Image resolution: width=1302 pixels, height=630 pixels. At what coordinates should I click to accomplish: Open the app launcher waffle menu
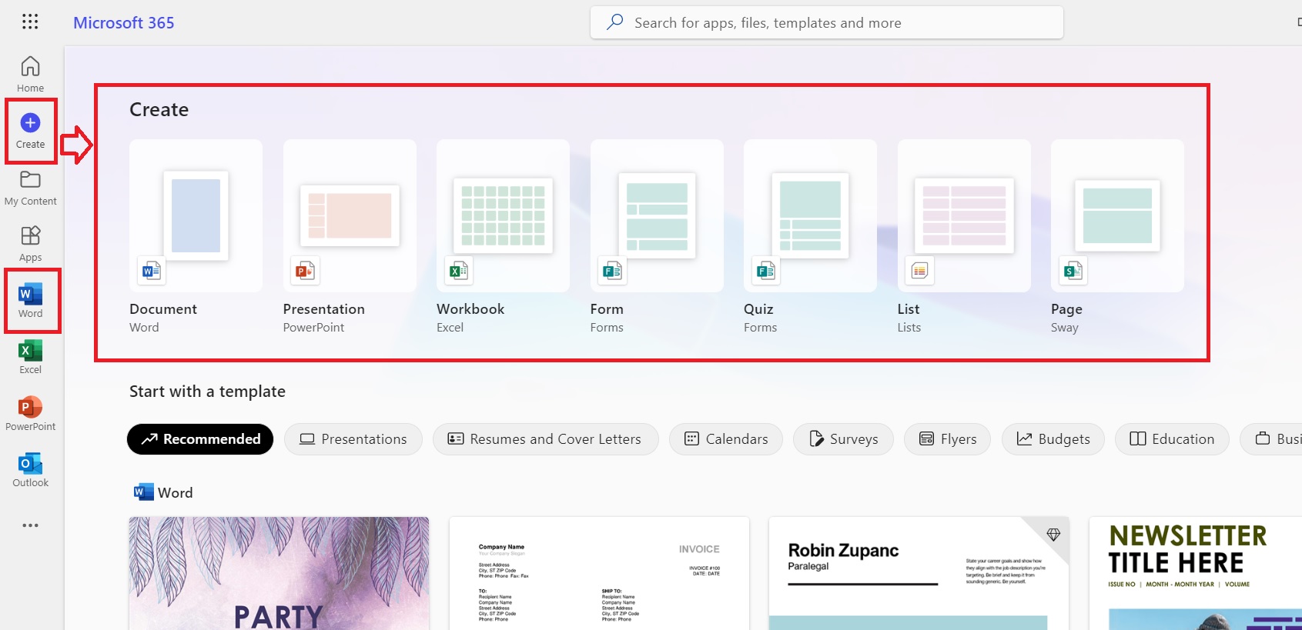tap(30, 22)
